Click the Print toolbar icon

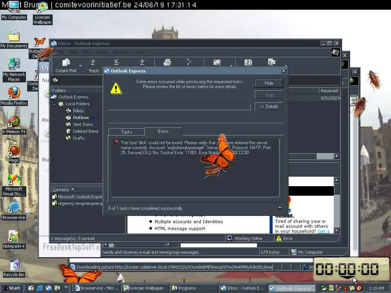coord(167,62)
